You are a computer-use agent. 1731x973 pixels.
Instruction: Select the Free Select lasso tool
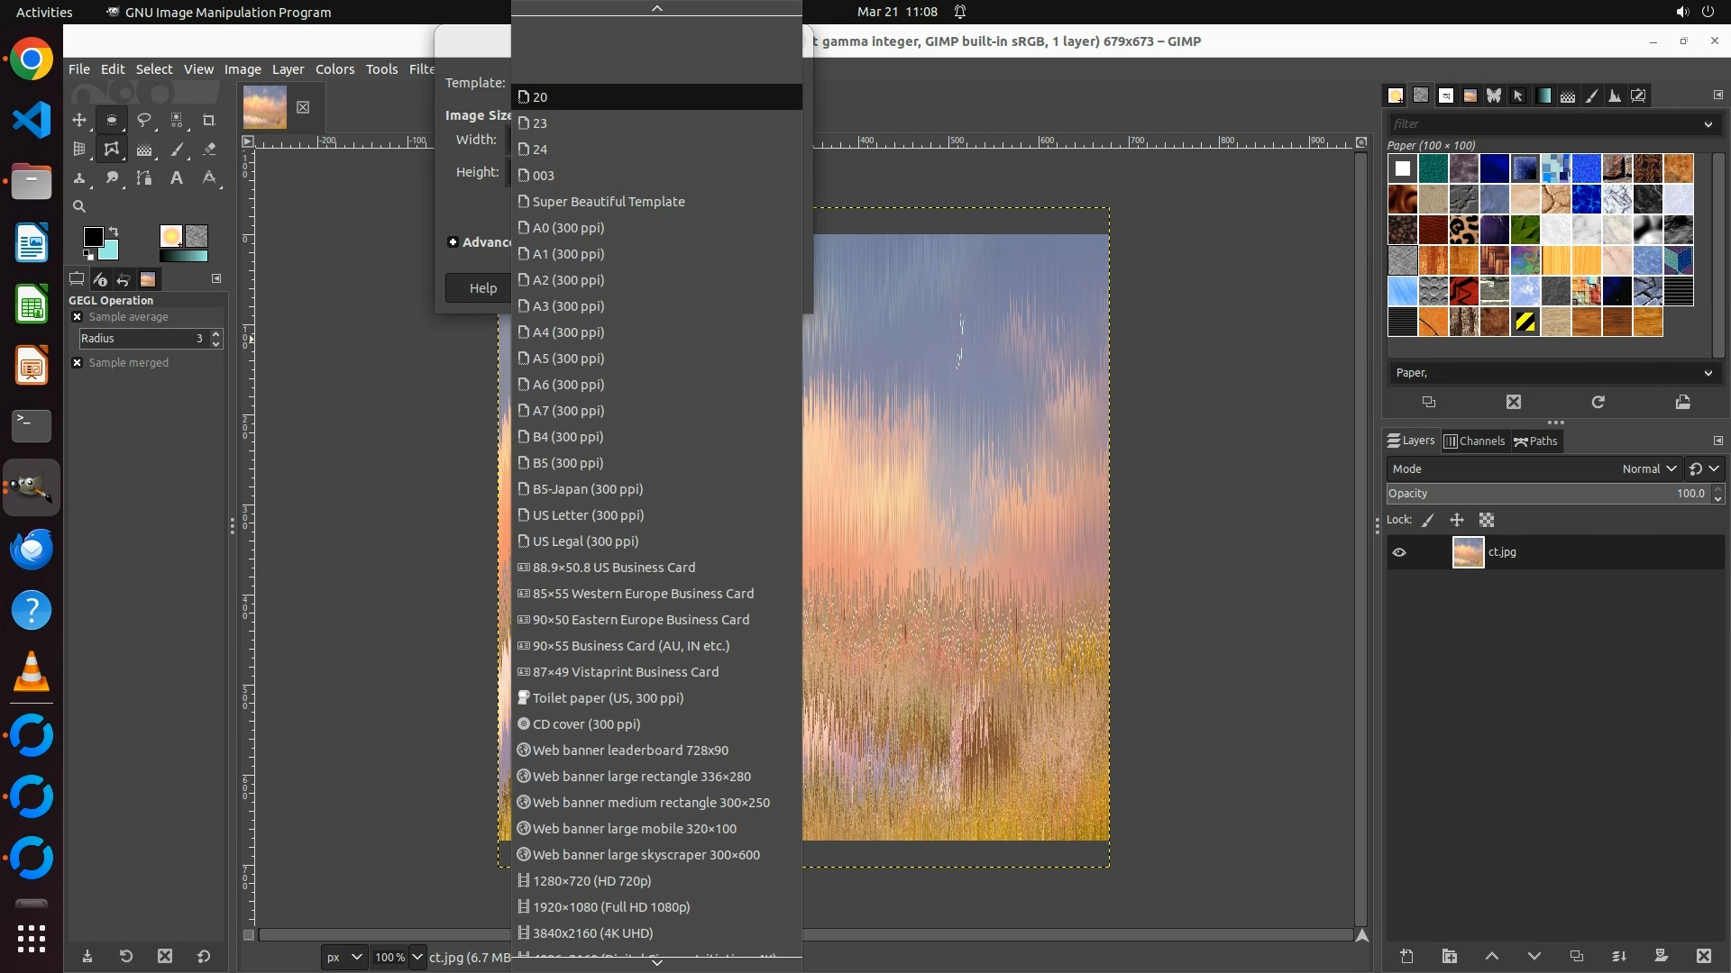click(x=144, y=120)
